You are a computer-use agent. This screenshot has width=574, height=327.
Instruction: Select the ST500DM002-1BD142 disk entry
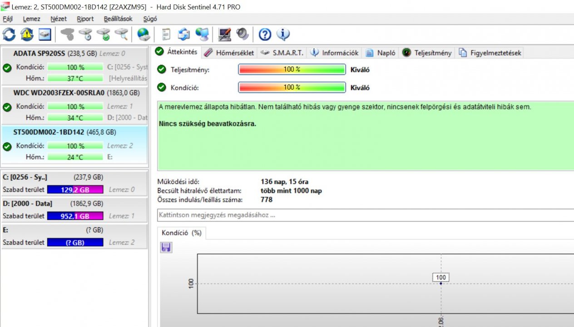point(74,144)
